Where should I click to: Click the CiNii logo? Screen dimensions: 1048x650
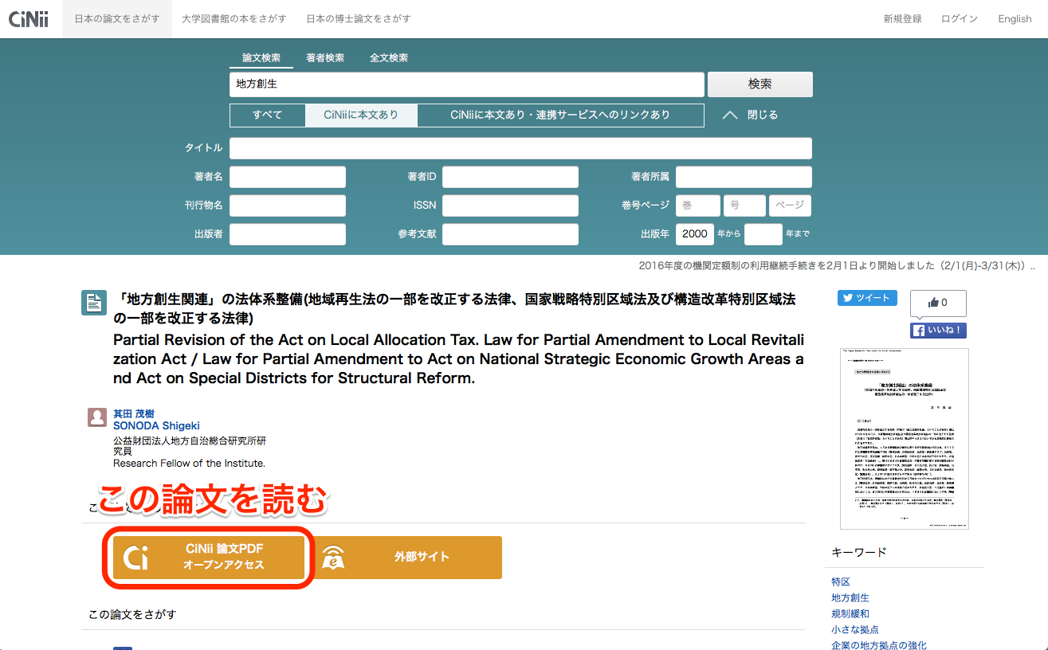(29, 19)
